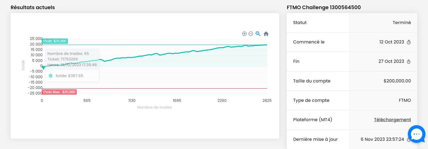Click the FTMO Challenge 1300564500 title

click(324, 7)
